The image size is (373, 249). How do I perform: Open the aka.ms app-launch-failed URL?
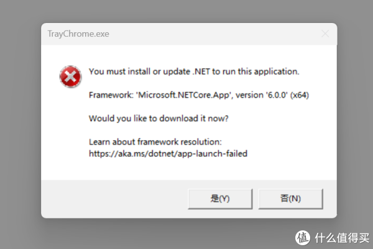click(x=168, y=153)
